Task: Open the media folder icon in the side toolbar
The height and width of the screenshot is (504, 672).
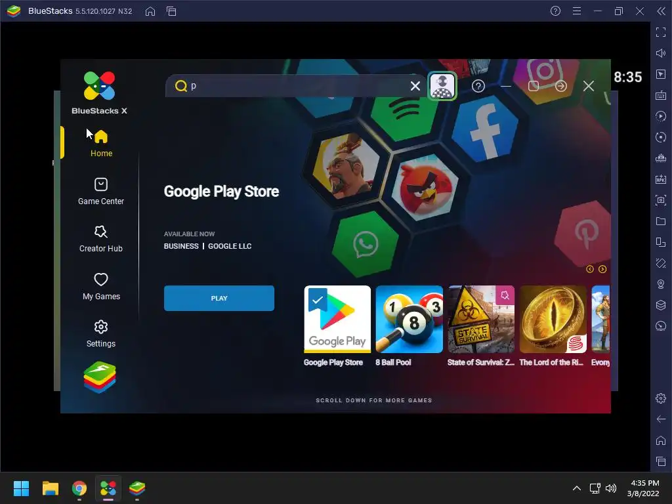Action: (x=661, y=221)
